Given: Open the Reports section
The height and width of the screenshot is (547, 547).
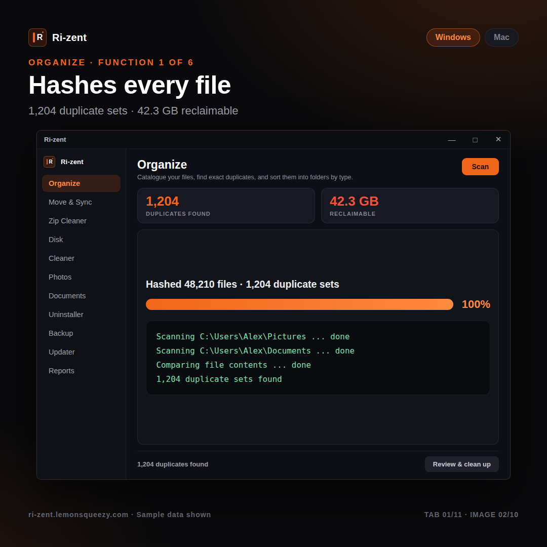Looking at the screenshot, I should (81, 371).
